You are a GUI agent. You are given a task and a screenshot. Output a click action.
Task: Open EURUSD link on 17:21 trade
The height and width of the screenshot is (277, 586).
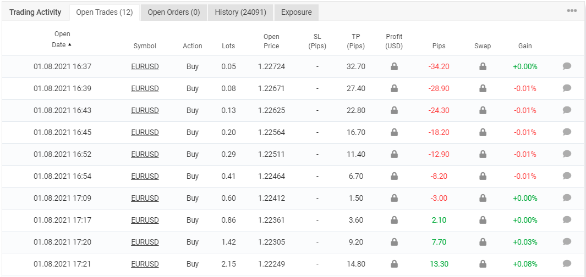[x=145, y=264]
